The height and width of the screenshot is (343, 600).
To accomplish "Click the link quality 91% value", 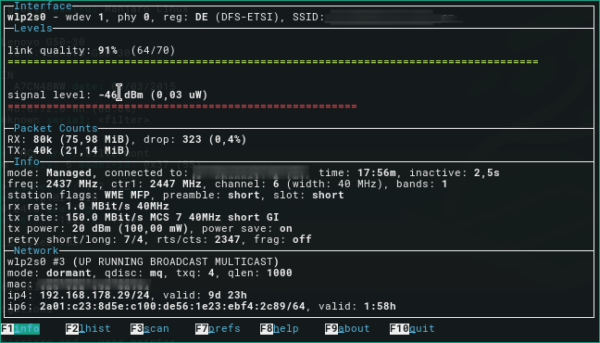I will pyautogui.click(x=107, y=51).
